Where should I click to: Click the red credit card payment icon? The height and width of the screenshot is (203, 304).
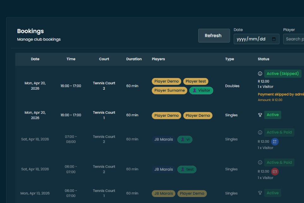(275, 171)
